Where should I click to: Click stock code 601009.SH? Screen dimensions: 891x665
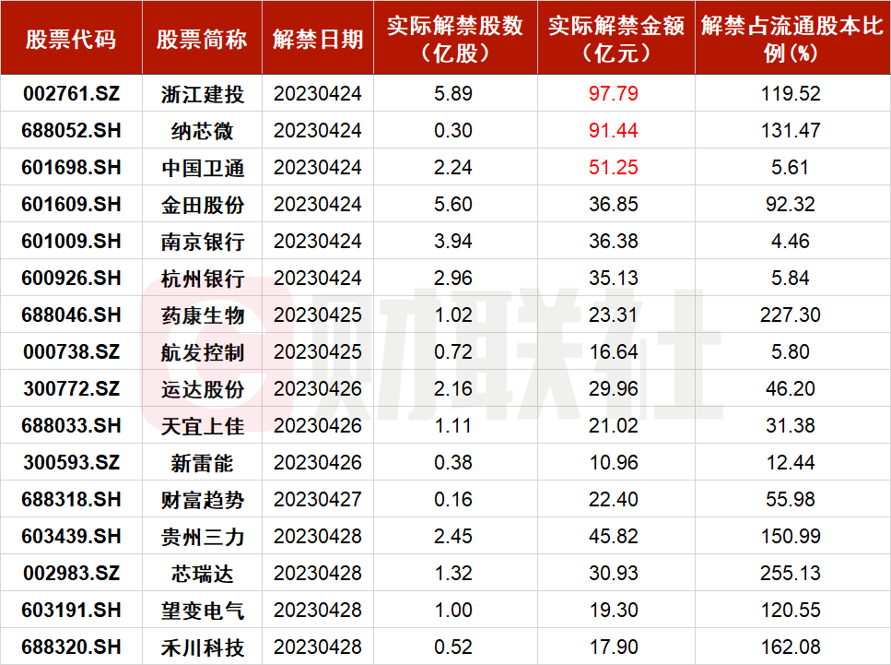(x=71, y=242)
